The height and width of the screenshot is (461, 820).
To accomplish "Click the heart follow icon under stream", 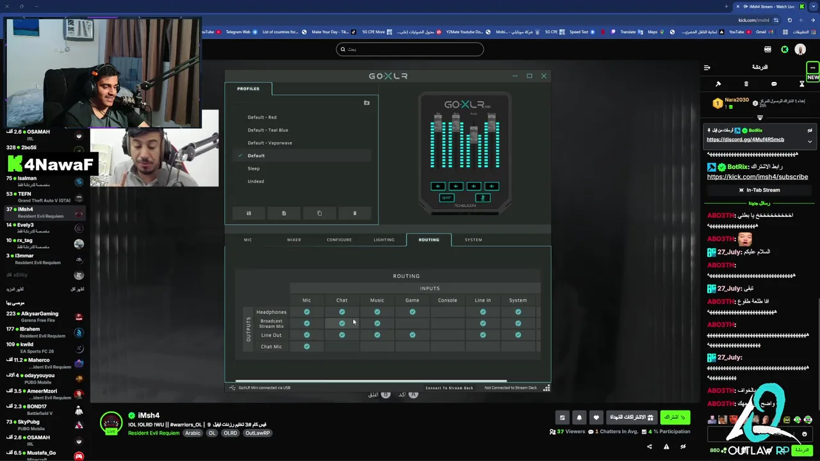I will pos(596,417).
